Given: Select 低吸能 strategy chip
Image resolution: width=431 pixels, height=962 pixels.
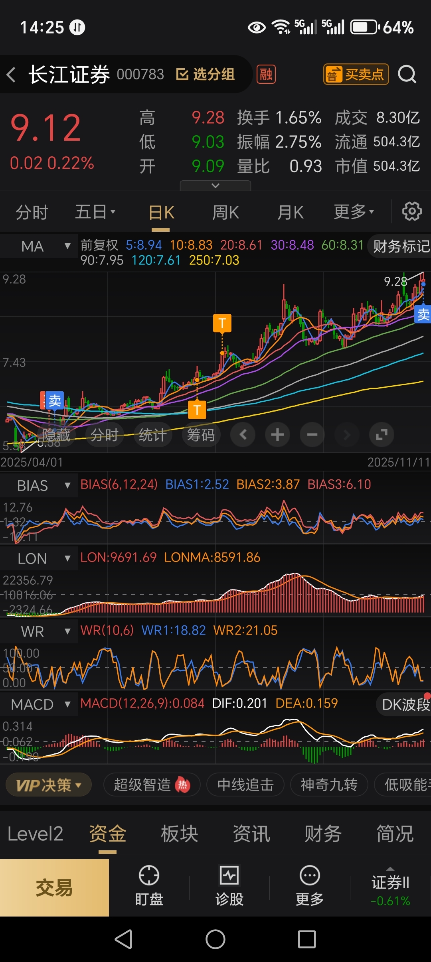Looking at the screenshot, I should pyautogui.click(x=403, y=785).
